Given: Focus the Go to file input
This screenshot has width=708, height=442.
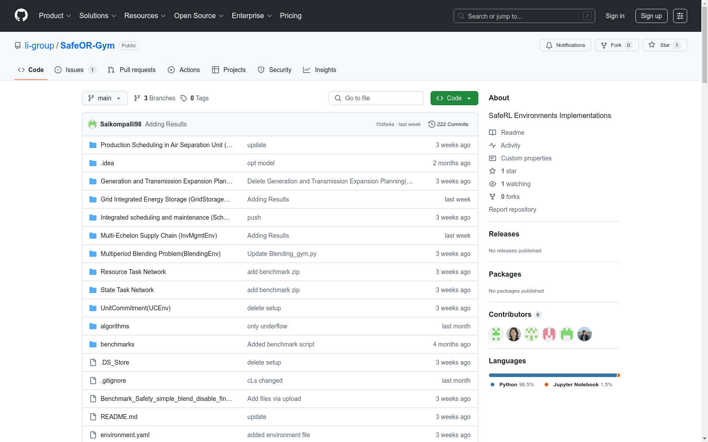Looking at the screenshot, I should click(376, 98).
